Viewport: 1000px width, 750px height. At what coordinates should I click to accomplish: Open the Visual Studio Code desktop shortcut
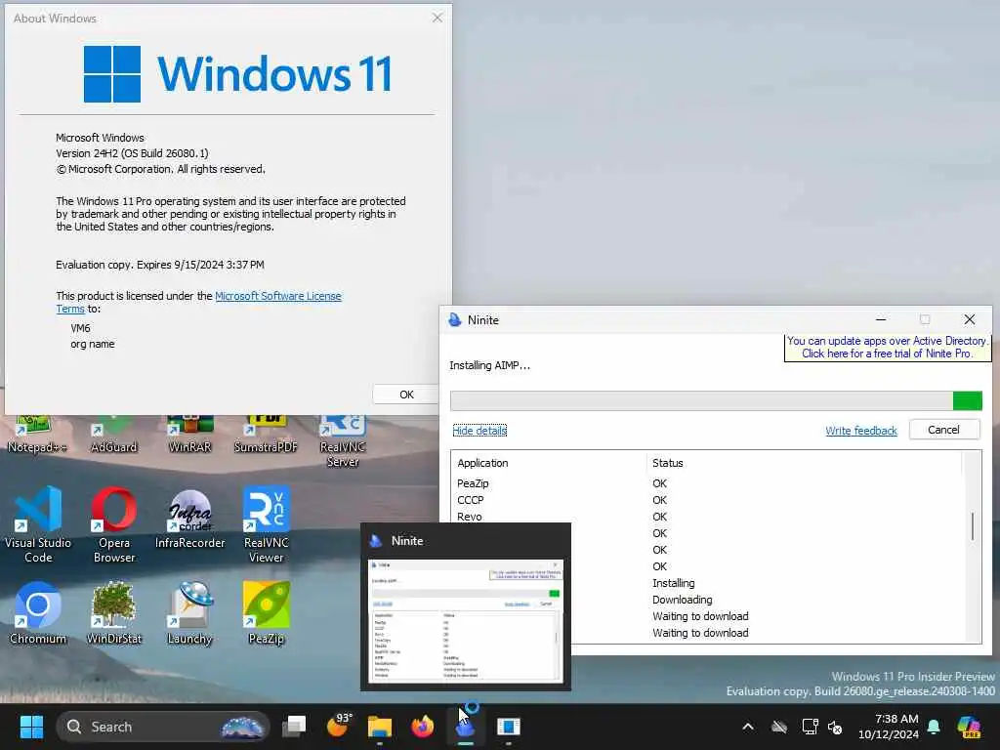[38, 524]
